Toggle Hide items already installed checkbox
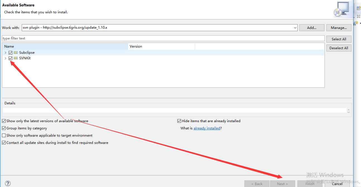The width and height of the screenshot is (361, 187). 179,121
